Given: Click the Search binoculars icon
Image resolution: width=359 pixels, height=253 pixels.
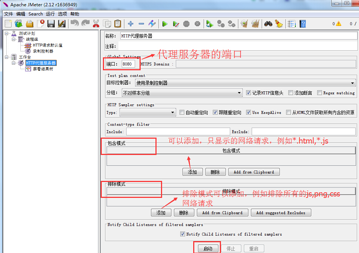Looking at the screenshot, I should (268, 24).
